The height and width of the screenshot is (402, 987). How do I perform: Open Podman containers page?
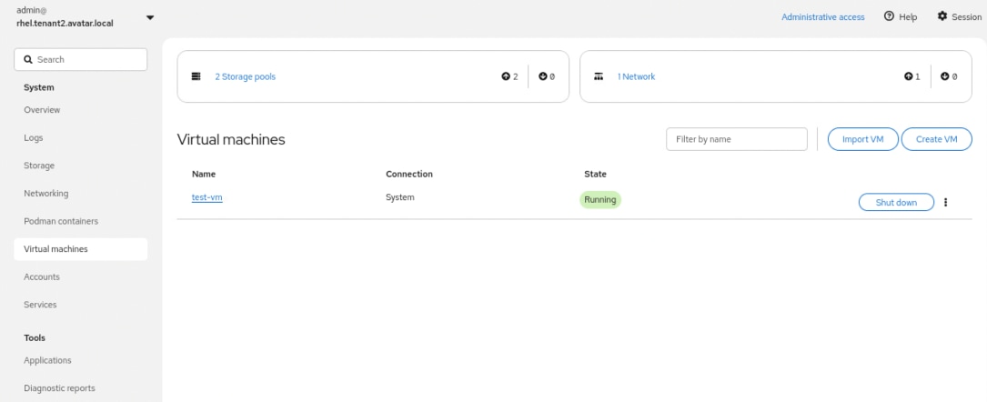coord(61,221)
